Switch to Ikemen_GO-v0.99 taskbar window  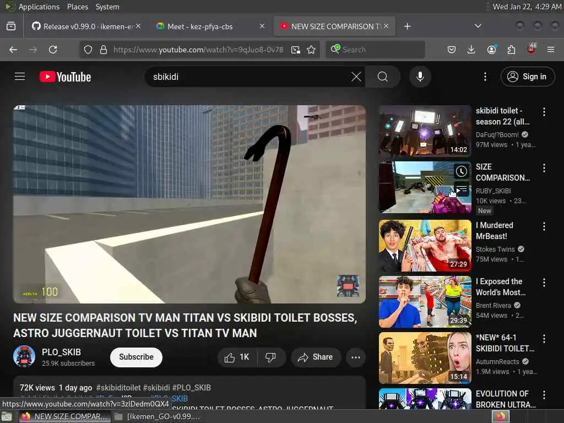click(x=158, y=416)
